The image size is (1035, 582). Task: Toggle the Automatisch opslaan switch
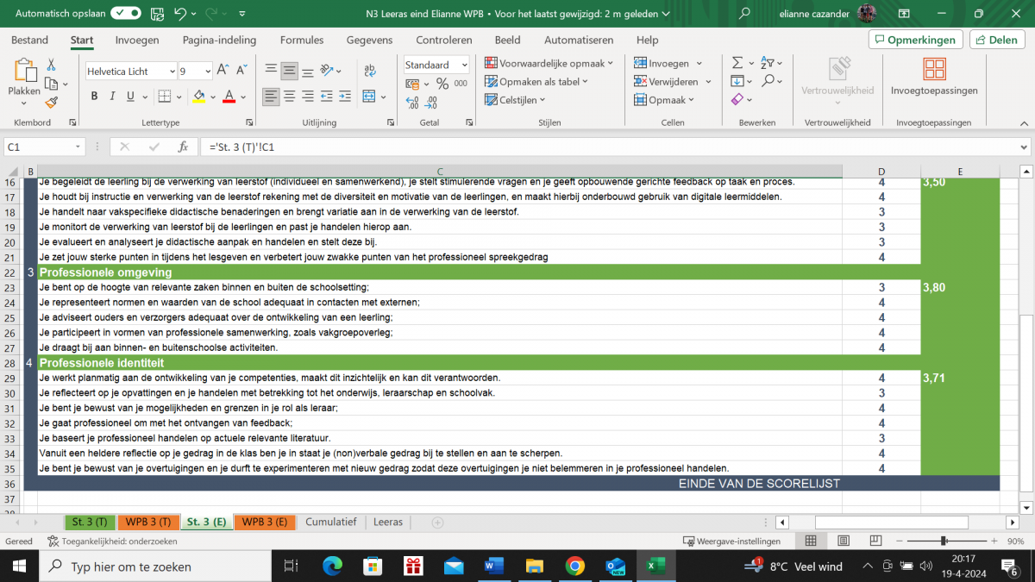(126, 13)
